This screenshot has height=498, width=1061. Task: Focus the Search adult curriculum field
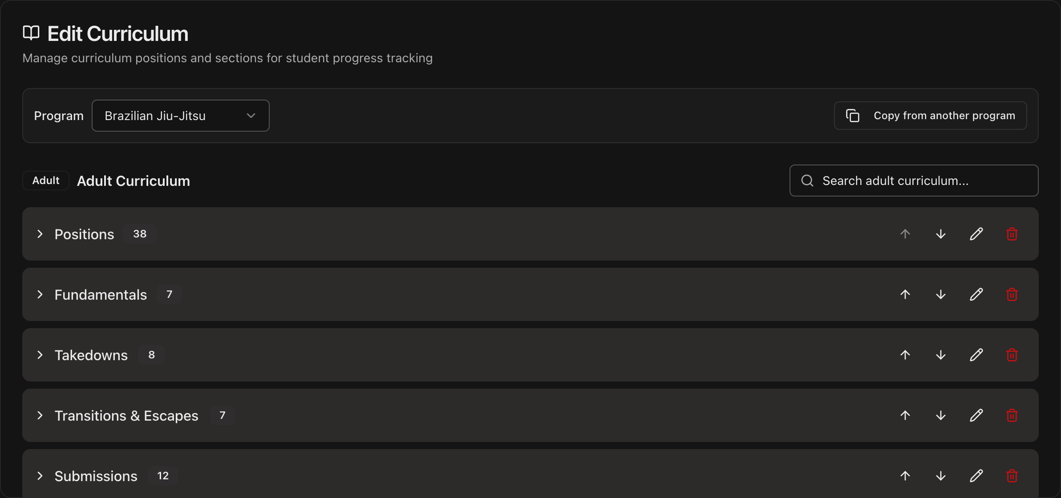pos(914,181)
